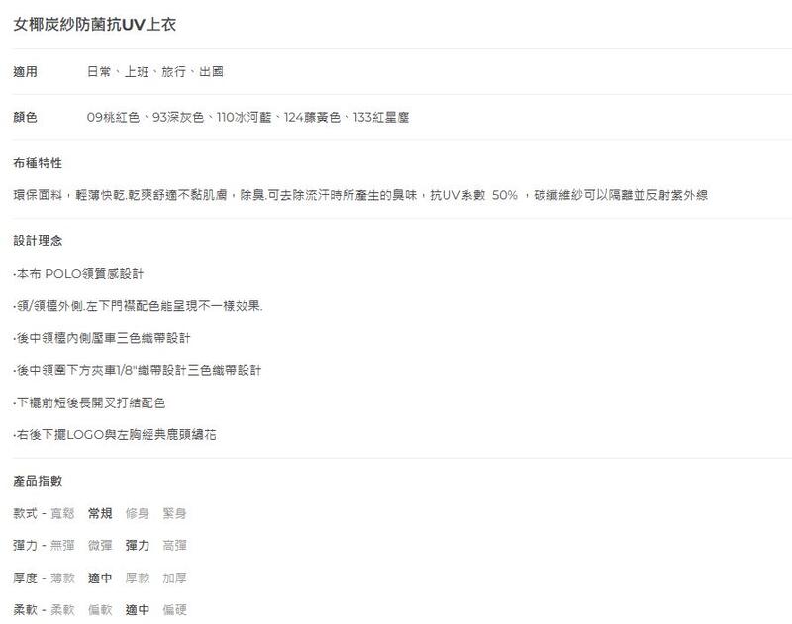Choose 加厚 in the 厚度 row

tap(174, 579)
